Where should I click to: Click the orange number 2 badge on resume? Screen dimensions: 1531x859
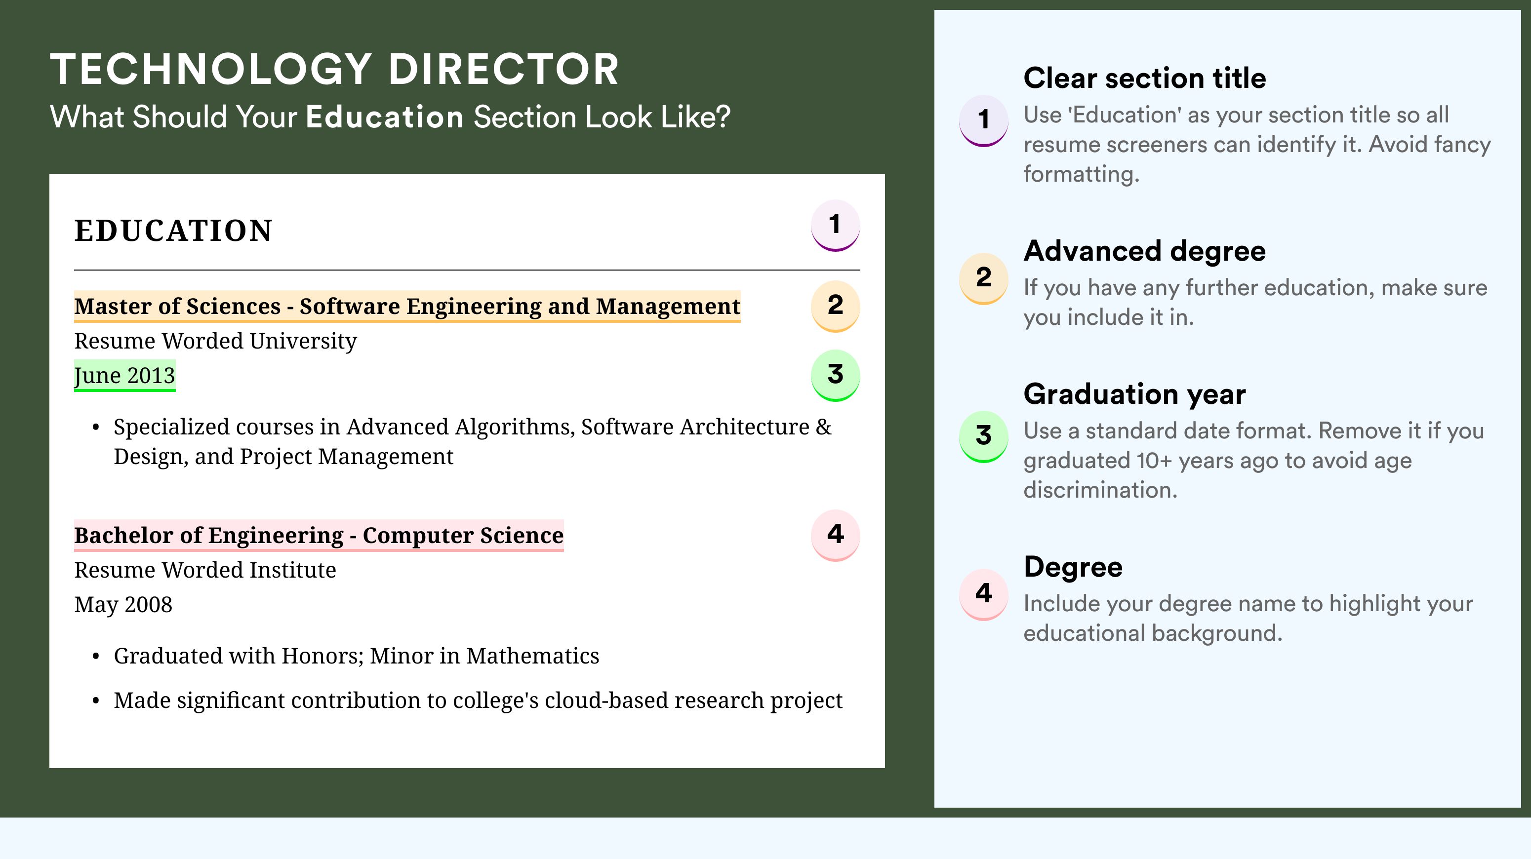[x=835, y=306]
